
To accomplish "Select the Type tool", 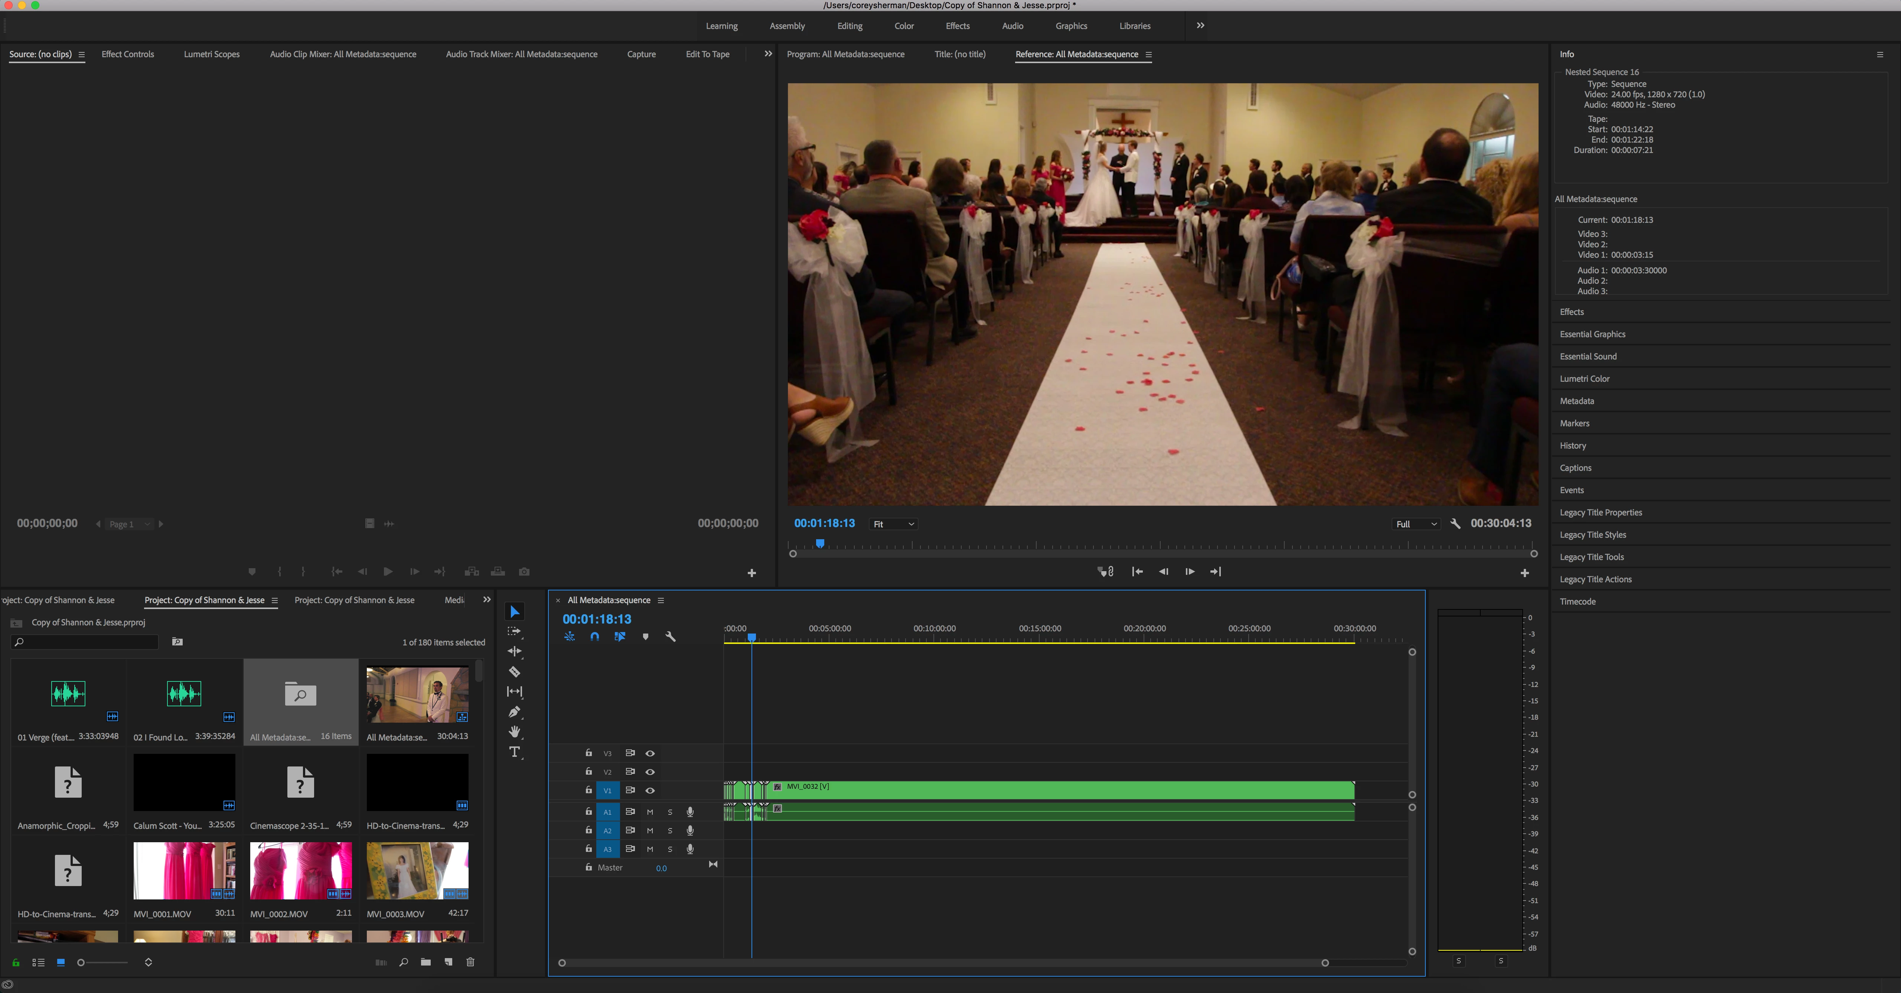I will (x=514, y=752).
